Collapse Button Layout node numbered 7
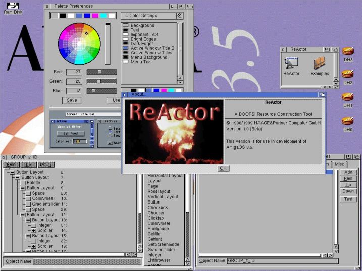Viewport: 362px width, 271px height. click(18, 177)
